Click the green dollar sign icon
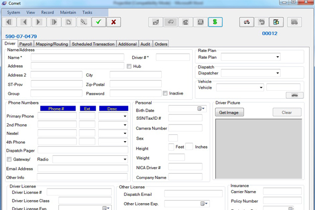This screenshot has height=210, width=315. (x=215, y=22)
